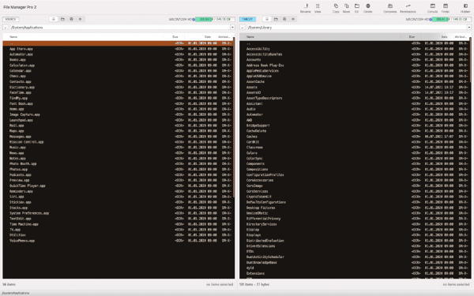
Task: Select VoiceMemos.app in source list
Action: click(x=118, y=241)
